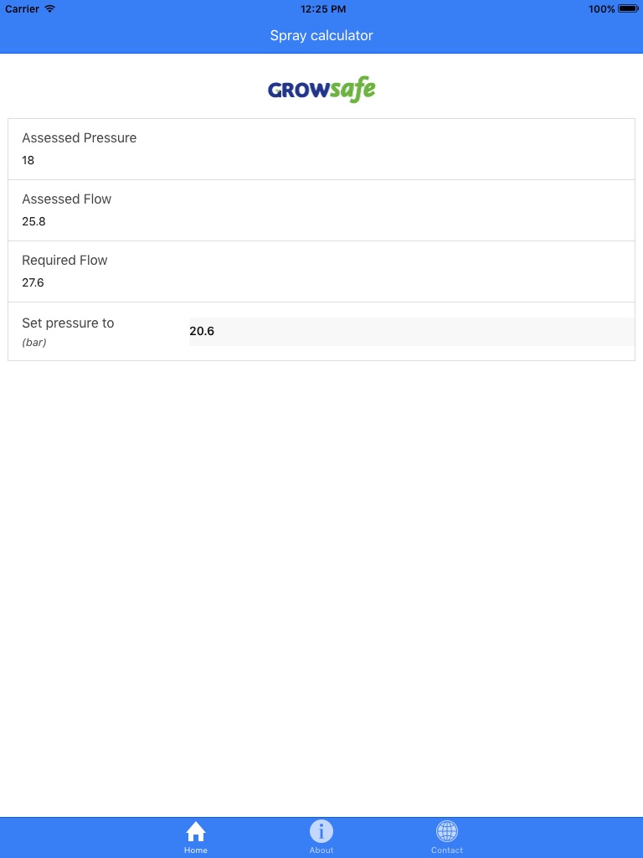Click the Assessed Pressure value 18

(x=28, y=160)
